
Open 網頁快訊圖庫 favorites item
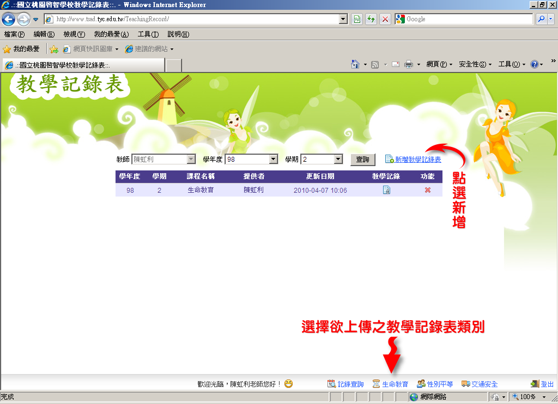click(91, 49)
